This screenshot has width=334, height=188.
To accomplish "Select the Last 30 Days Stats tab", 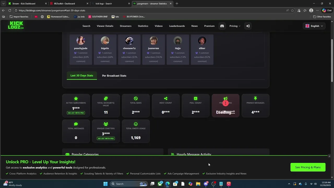I will pyautogui.click(x=82, y=75).
